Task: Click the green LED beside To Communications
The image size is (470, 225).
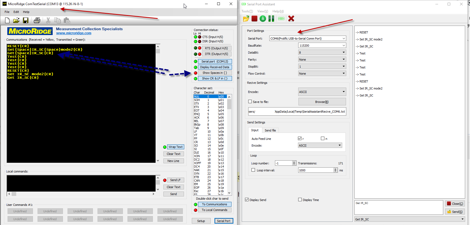Action: pyautogui.click(x=196, y=205)
